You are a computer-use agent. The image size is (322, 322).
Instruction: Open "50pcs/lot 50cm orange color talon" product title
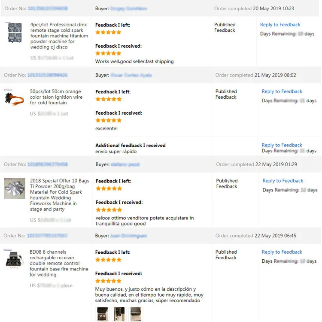(56, 97)
